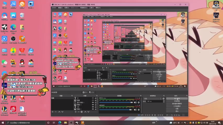Open the WeChat desktop shortcut
223x125 pixels.
[x=4, y=63]
